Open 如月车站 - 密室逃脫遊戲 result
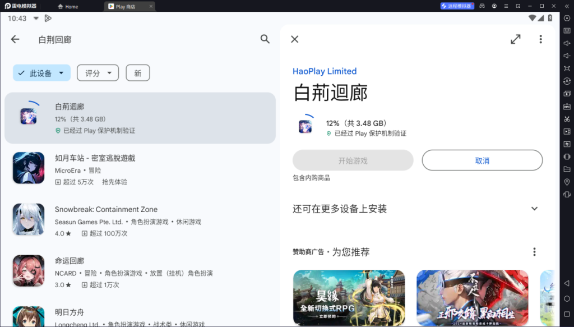The image size is (574, 327). tap(140, 169)
